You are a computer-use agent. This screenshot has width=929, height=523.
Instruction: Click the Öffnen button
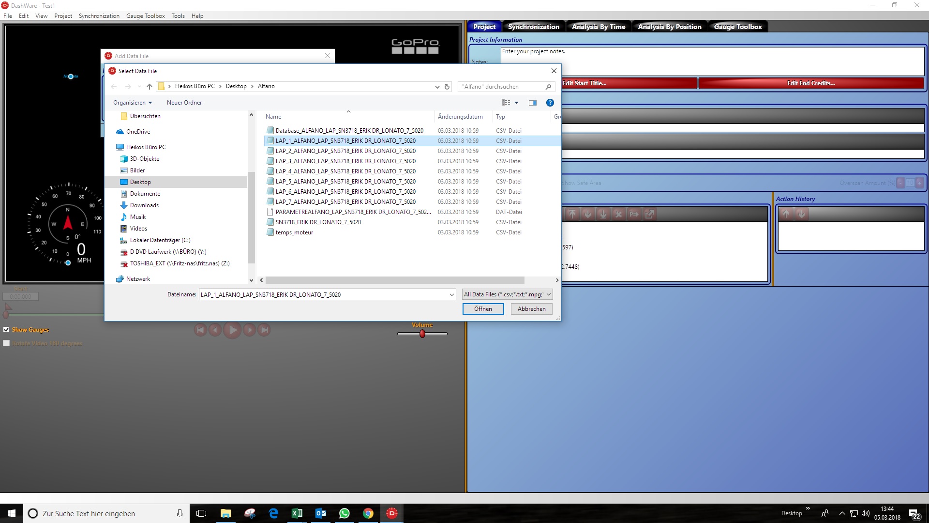pyautogui.click(x=483, y=309)
